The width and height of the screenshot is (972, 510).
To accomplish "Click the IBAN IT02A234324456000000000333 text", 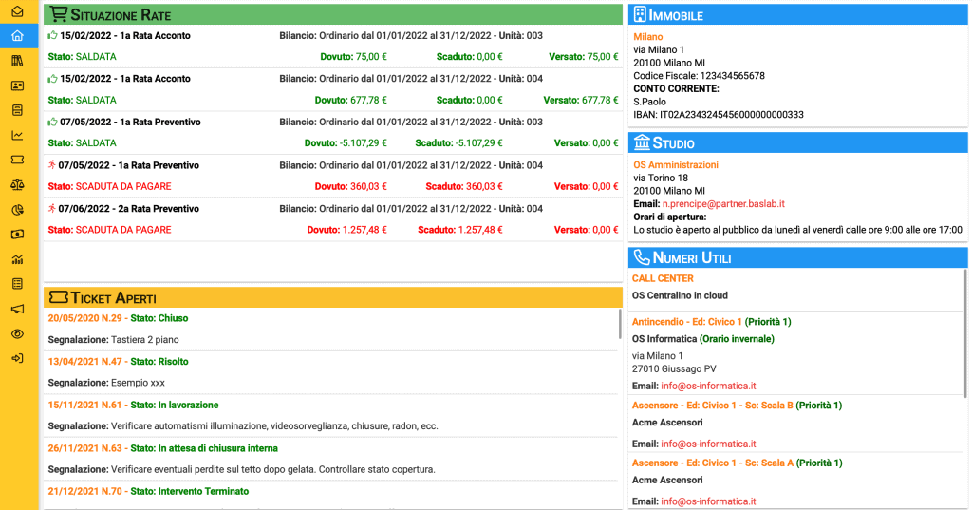I will (719, 115).
